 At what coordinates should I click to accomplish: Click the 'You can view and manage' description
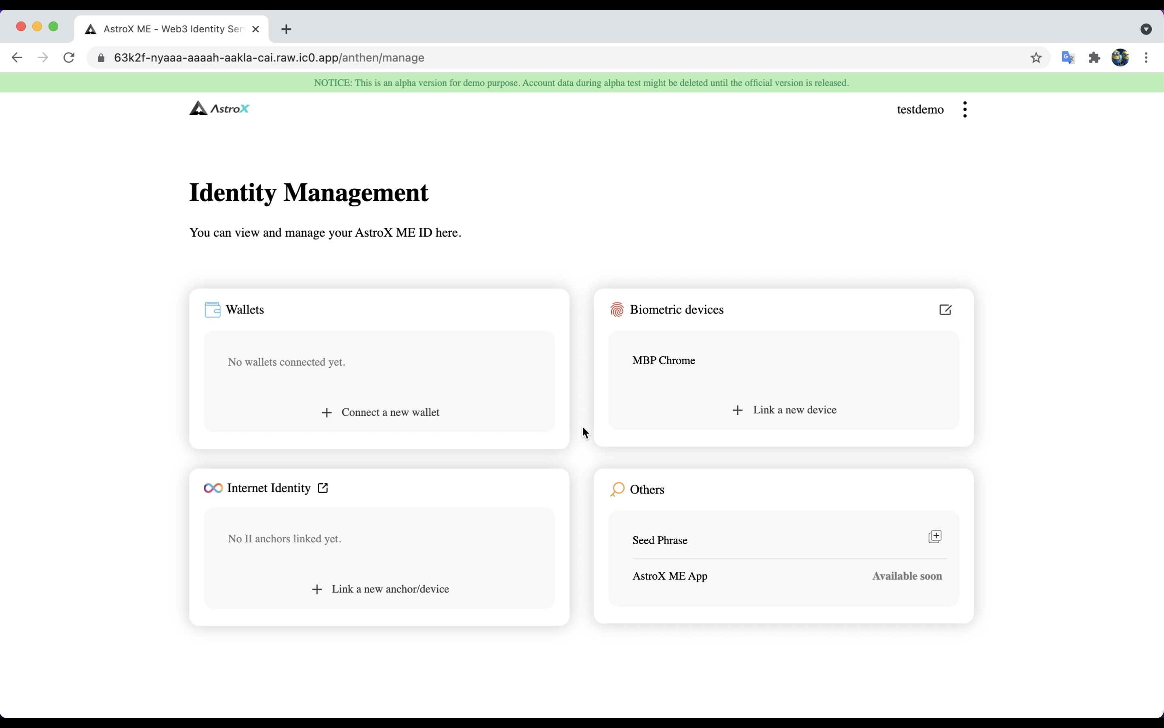(325, 233)
